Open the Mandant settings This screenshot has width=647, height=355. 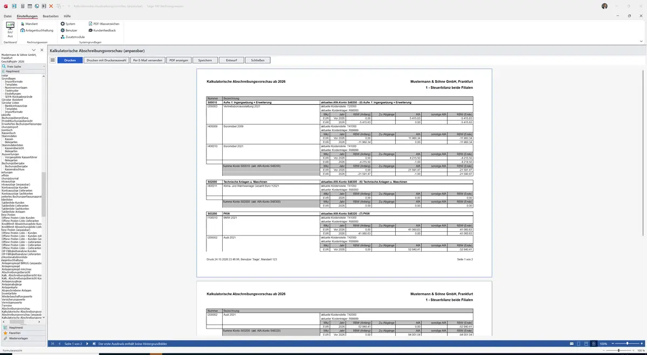click(29, 24)
